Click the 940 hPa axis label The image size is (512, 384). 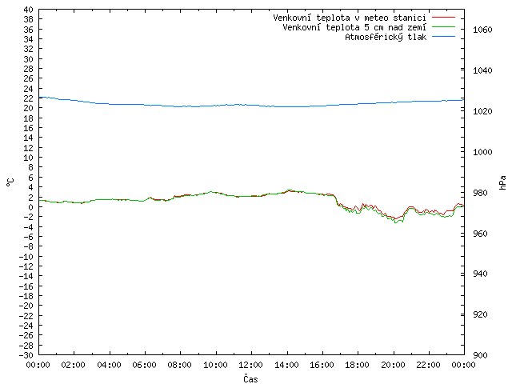tap(480, 274)
